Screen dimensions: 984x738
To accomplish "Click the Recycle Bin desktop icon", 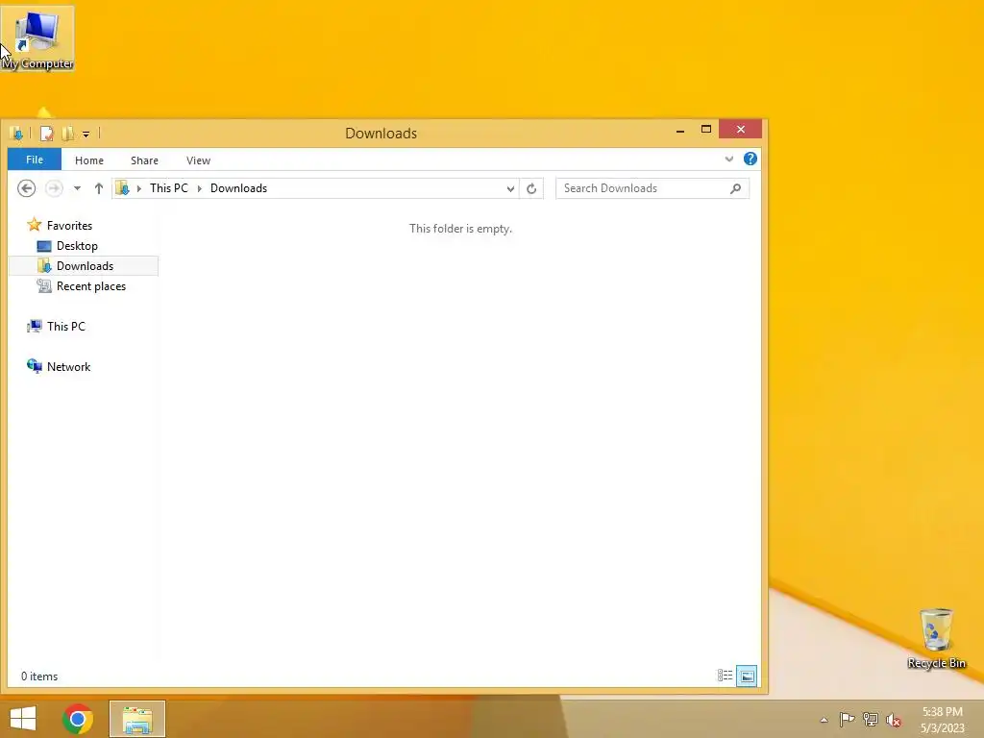I will point(936,638).
